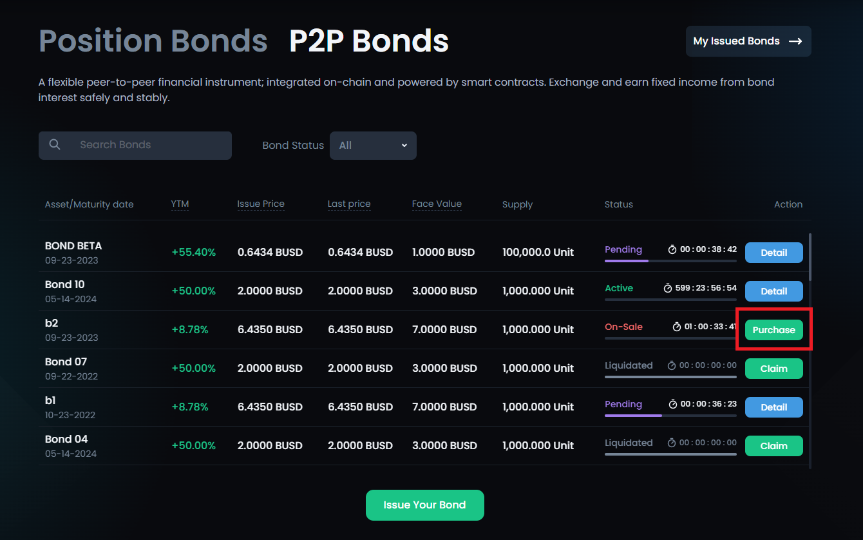Open details for BOND BETA
This screenshot has width=863, height=540.
[773, 253]
